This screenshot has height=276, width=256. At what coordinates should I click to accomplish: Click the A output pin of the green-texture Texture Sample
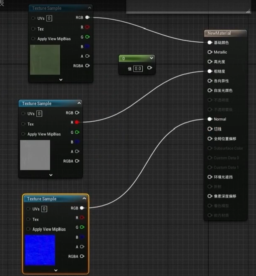87,56
